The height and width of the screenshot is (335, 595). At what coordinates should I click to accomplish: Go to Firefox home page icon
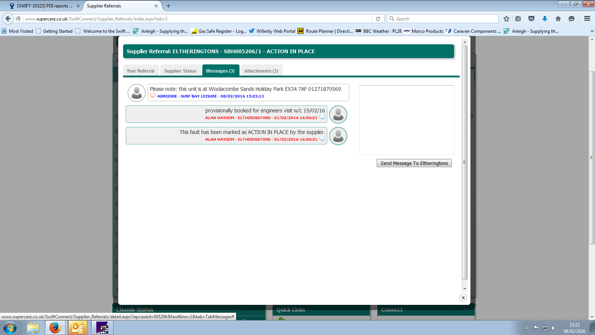(558, 19)
